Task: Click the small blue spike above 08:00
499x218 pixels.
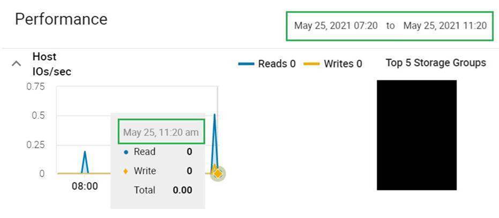Action: click(85, 153)
